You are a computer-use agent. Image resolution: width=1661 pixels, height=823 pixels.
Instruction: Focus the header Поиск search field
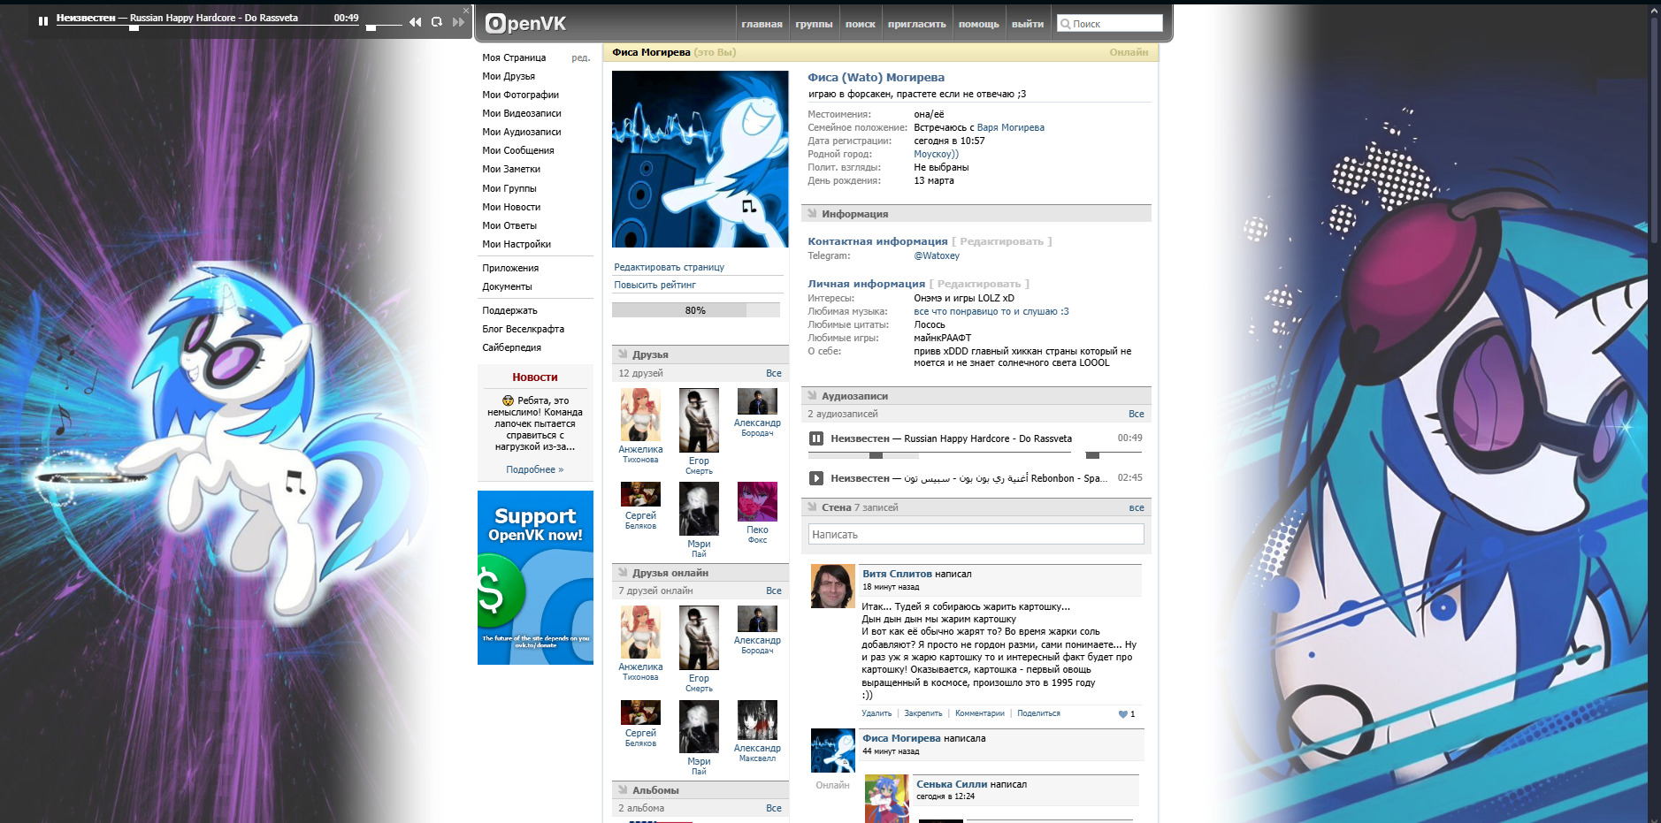coord(1109,24)
